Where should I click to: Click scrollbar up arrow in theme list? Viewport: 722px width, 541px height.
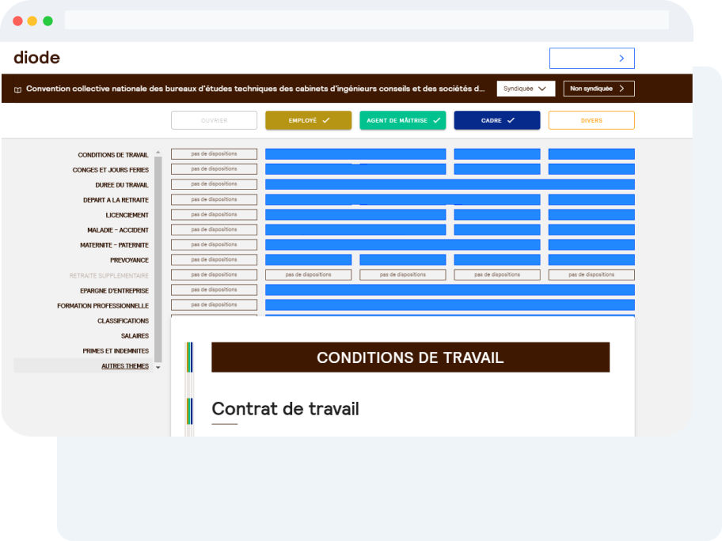pyautogui.click(x=158, y=153)
